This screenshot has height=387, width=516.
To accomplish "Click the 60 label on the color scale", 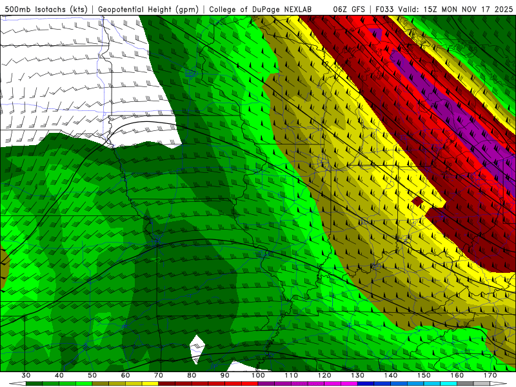I will click(125, 375).
